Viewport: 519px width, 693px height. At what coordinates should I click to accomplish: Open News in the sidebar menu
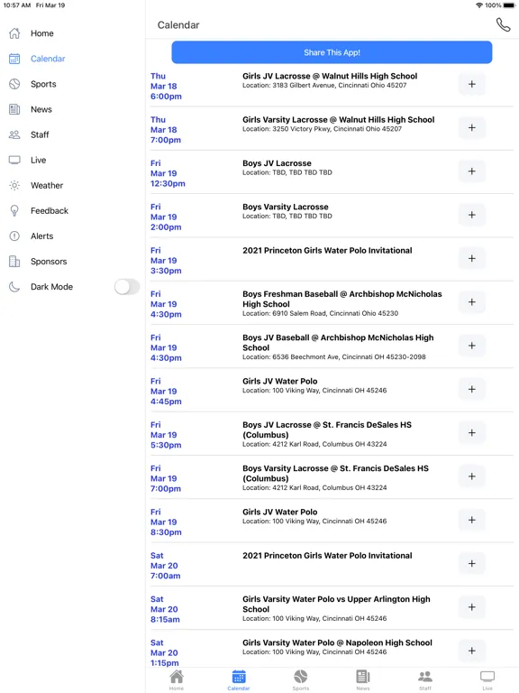(x=41, y=109)
